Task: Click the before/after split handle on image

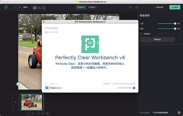Action: pos(18,84)
